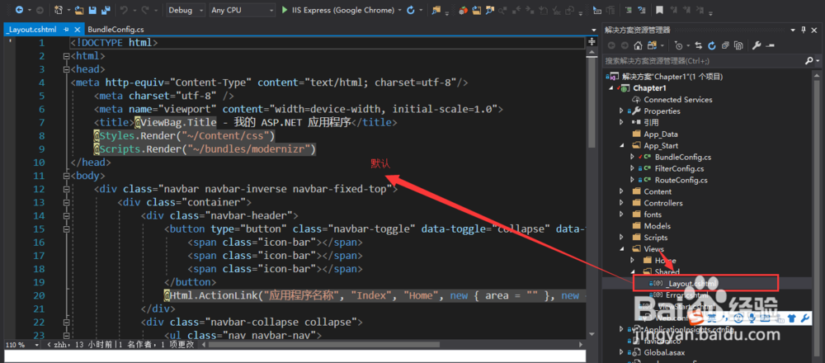
Task: Collapse the html outlining box on line 2
Action: [x=66, y=56]
